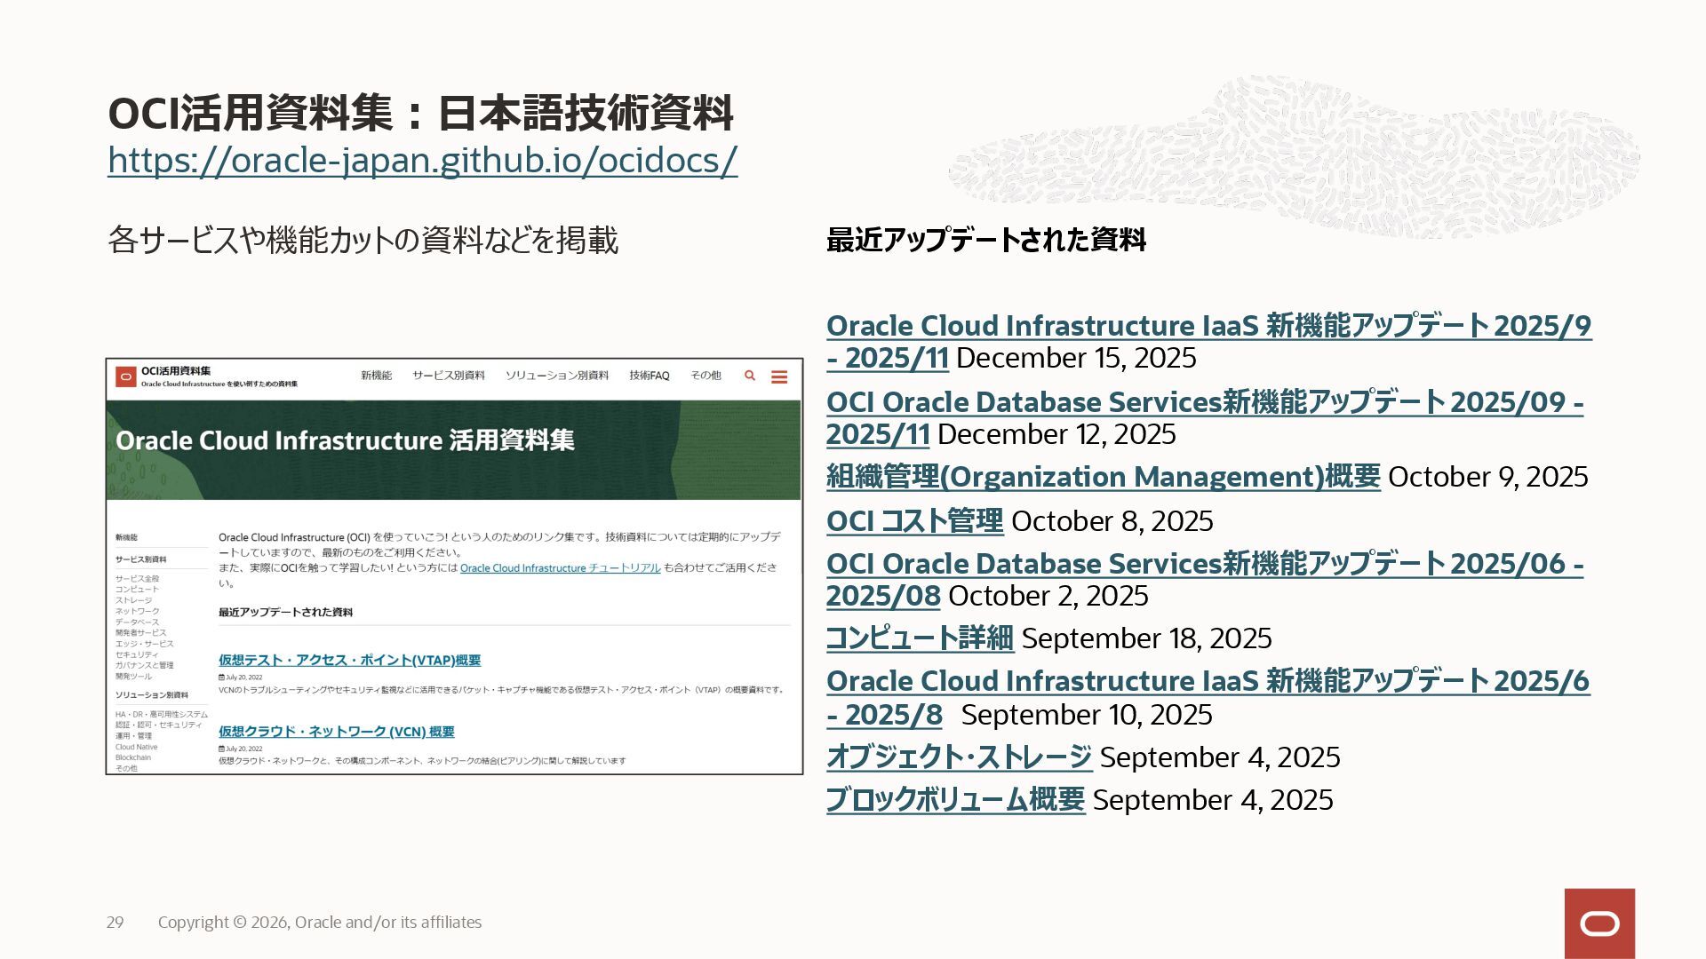Open the OCI コスト管理 link

[914, 521]
